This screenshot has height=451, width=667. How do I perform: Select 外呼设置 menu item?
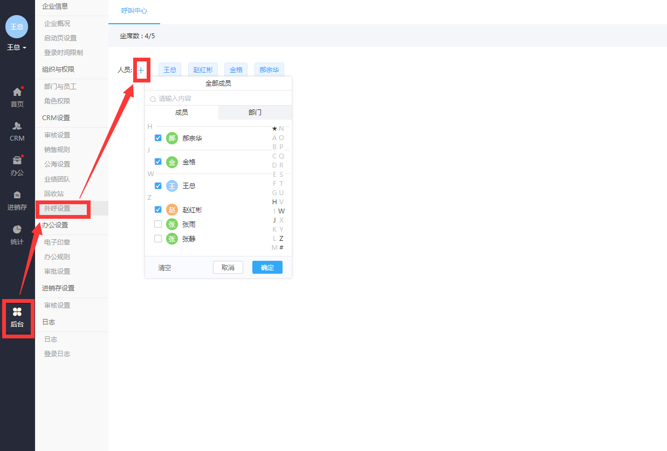click(57, 209)
